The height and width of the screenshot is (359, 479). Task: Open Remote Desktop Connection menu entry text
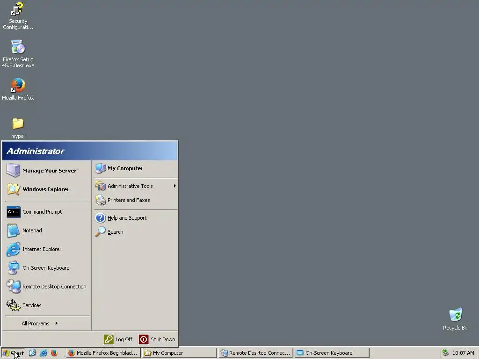point(54,287)
